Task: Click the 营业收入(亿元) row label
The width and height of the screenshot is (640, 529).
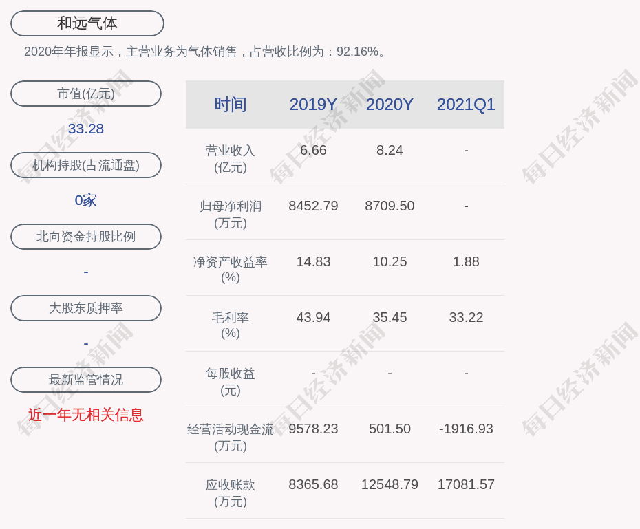Action: [x=231, y=158]
